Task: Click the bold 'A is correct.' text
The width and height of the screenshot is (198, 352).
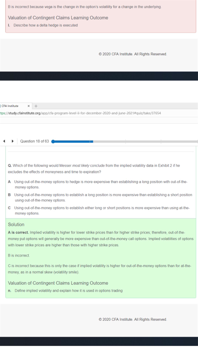Action: coord(18,233)
